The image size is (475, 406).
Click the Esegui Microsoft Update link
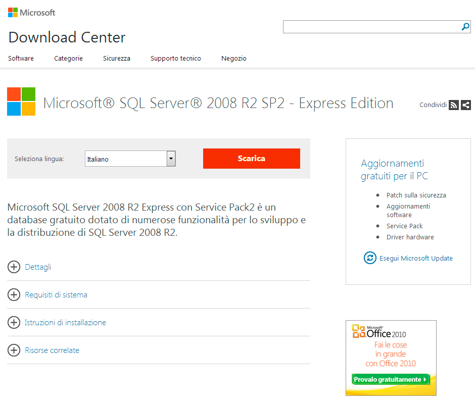(416, 258)
